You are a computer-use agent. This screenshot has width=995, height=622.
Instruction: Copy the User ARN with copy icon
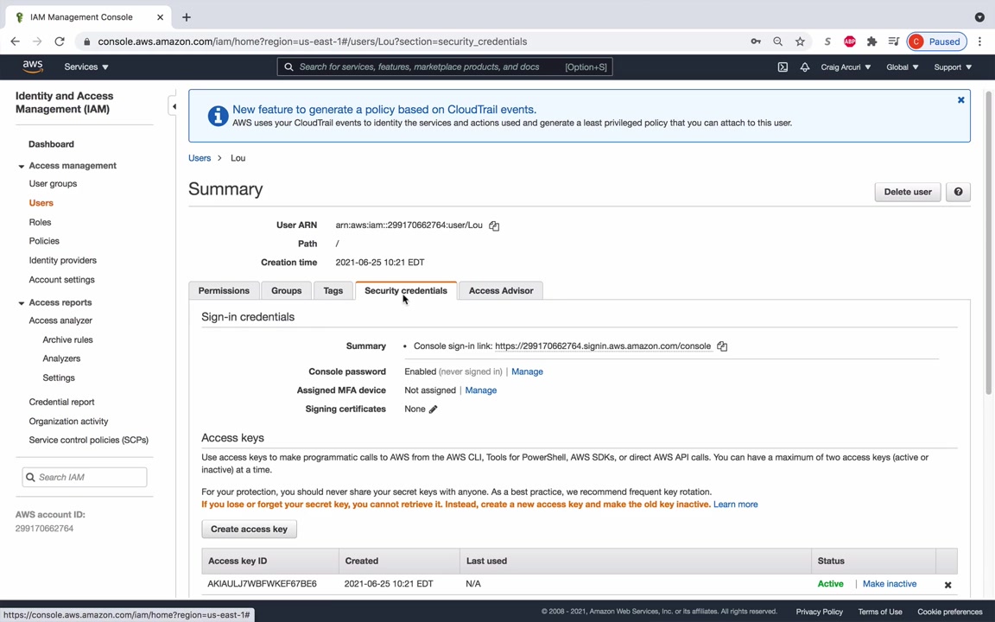coord(494,225)
